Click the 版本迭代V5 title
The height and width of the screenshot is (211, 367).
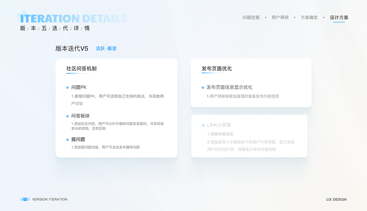(72, 48)
